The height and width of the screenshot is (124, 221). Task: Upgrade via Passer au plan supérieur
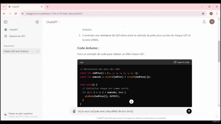point(21,115)
